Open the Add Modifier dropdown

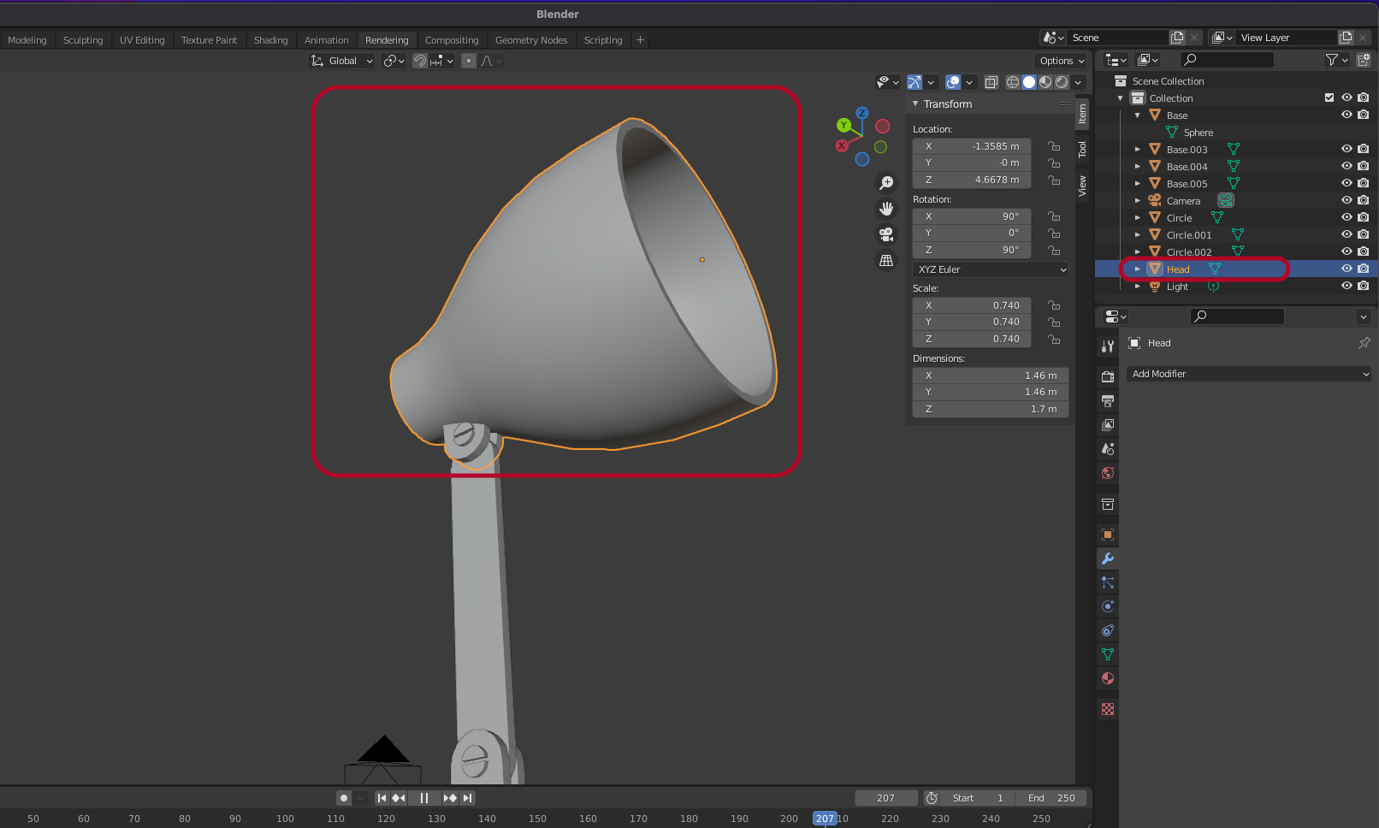click(1248, 374)
